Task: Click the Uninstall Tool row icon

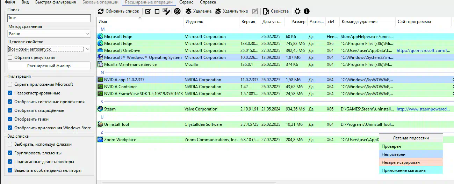Action: pos(100,124)
